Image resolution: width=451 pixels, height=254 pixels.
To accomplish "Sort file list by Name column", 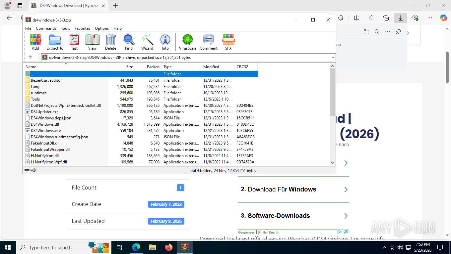I will 66,66.
